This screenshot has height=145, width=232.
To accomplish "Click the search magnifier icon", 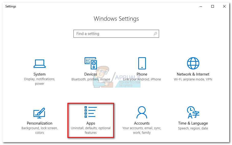I will click(155, 34).
